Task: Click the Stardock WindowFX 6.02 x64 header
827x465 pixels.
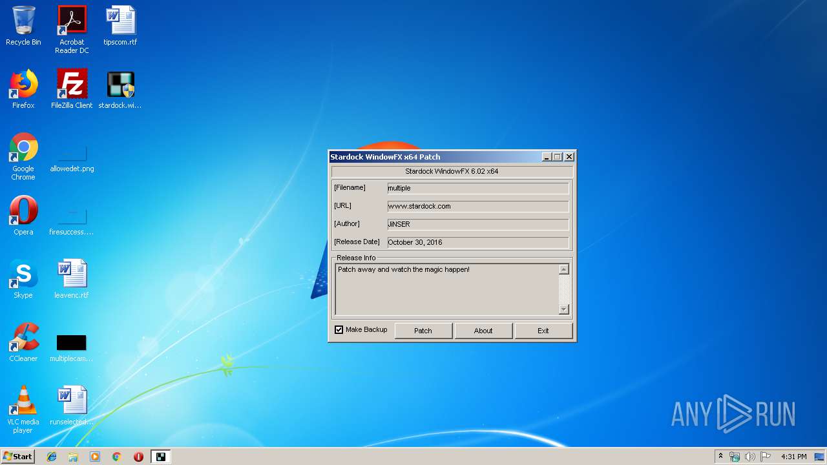Action: coord(452,171)
